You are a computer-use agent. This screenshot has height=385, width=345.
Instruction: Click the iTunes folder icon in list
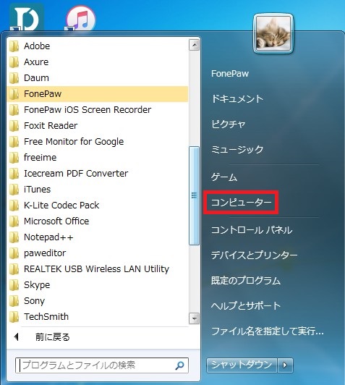(14, 190)
